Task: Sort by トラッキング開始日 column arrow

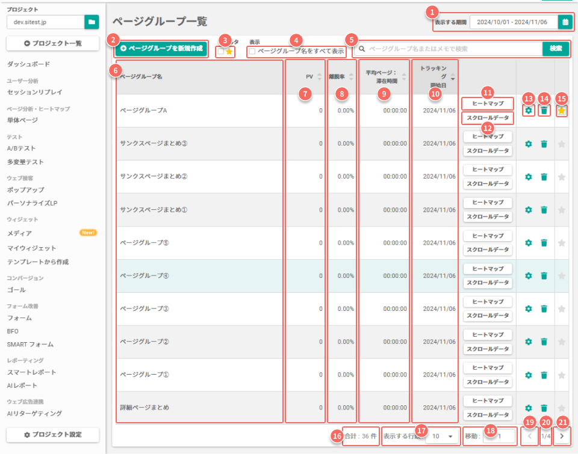Action: (453, 76)
